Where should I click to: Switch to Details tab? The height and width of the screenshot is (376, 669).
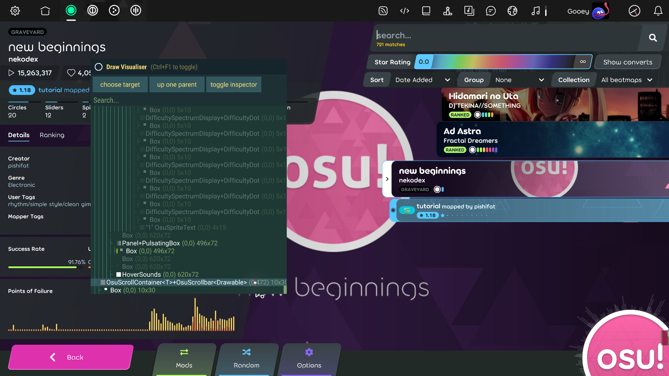point(19,135)
